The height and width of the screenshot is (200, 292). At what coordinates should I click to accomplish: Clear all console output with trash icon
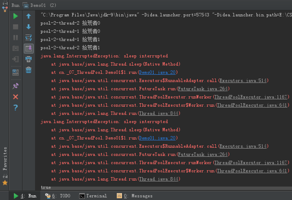[x=29, y=70]
